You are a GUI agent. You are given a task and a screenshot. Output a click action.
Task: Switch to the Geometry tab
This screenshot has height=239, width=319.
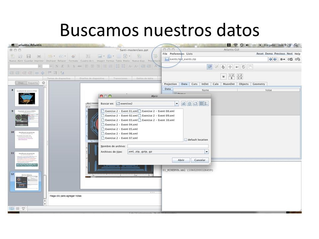259,84
